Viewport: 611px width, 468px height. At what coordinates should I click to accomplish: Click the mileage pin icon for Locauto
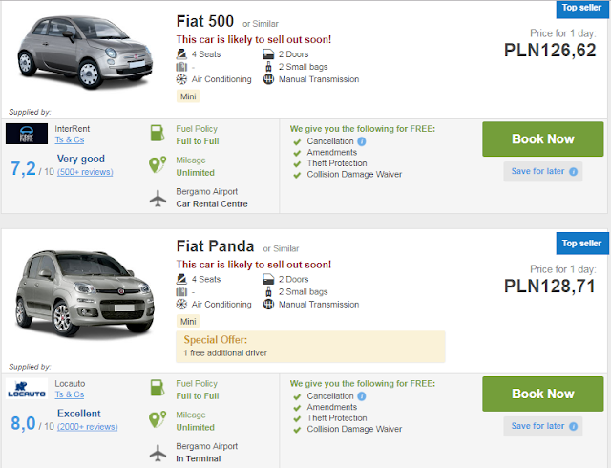coord(158,420)
